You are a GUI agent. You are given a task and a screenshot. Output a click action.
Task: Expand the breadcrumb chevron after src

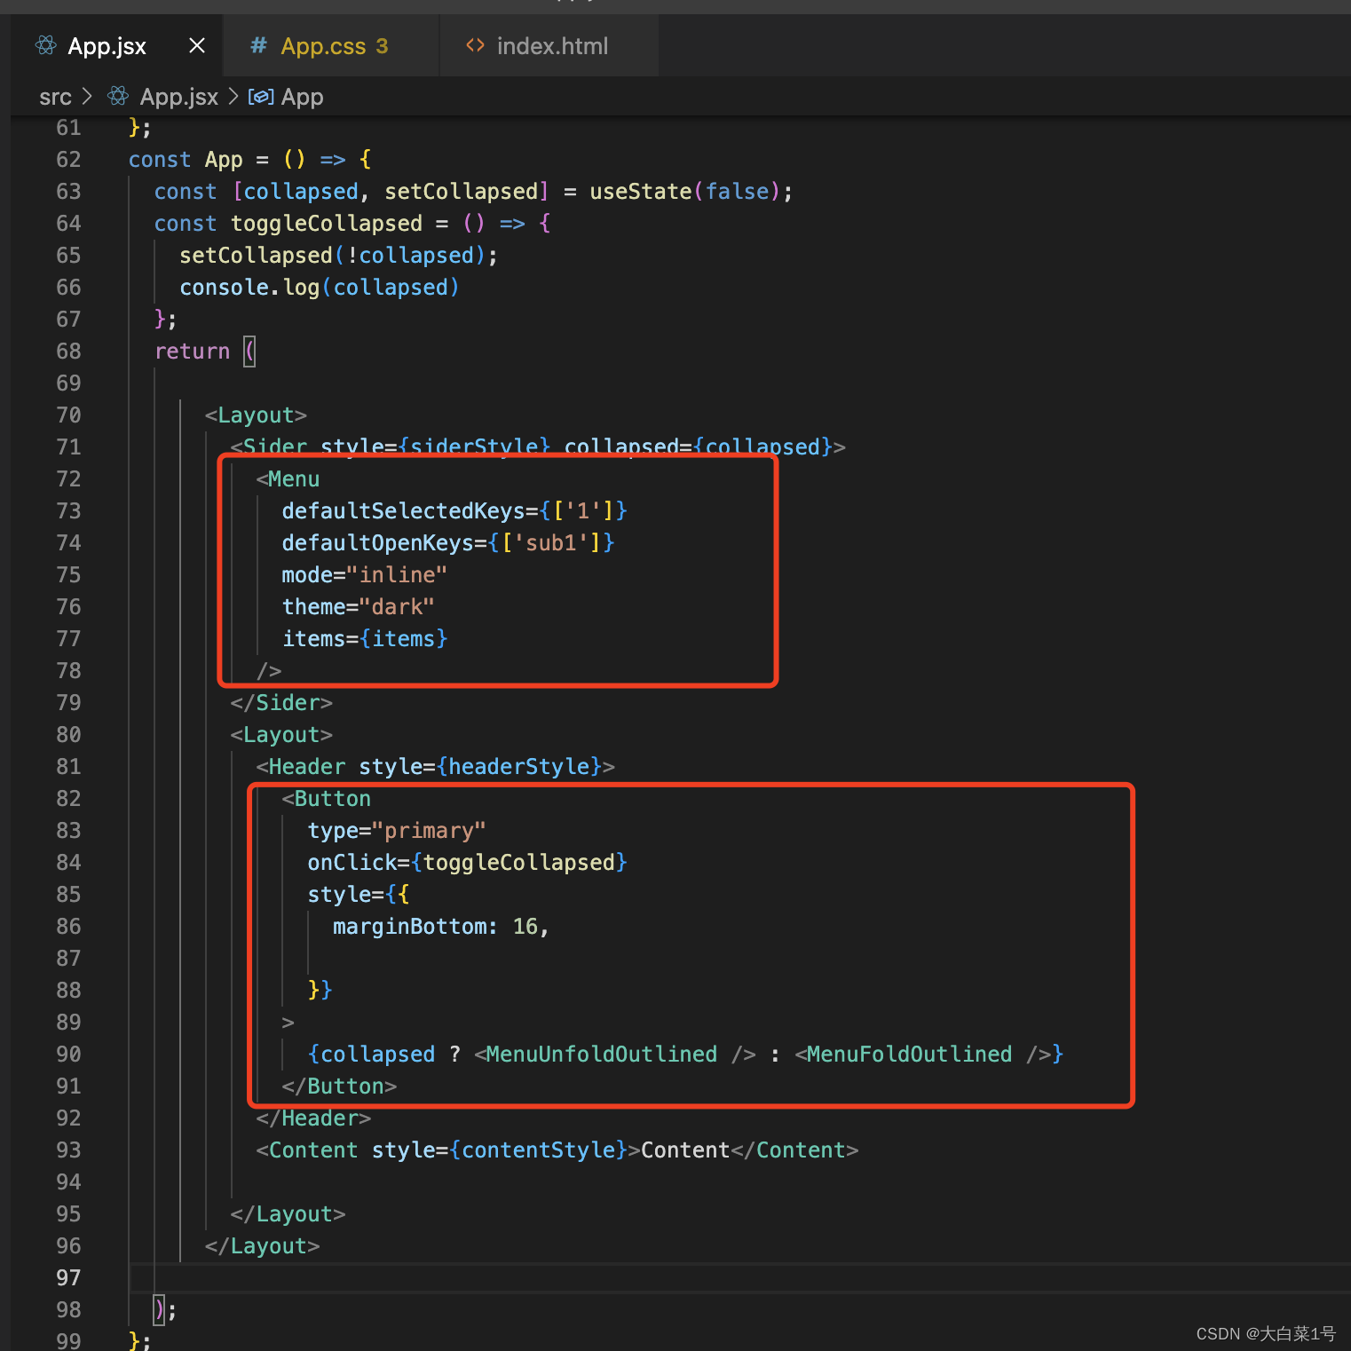tap(87, 96)
